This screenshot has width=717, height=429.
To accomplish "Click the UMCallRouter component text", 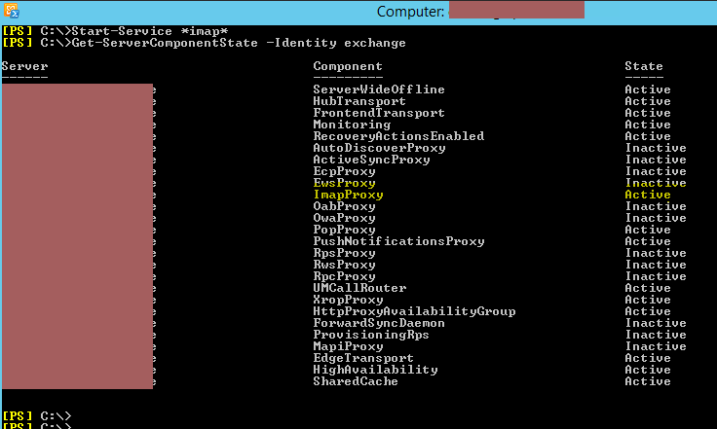I will click(x=359, y=288).
